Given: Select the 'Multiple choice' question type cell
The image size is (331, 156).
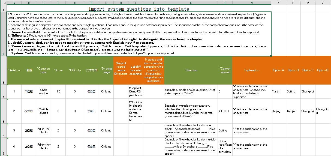Looking at the screenshot, I should 43,111.
